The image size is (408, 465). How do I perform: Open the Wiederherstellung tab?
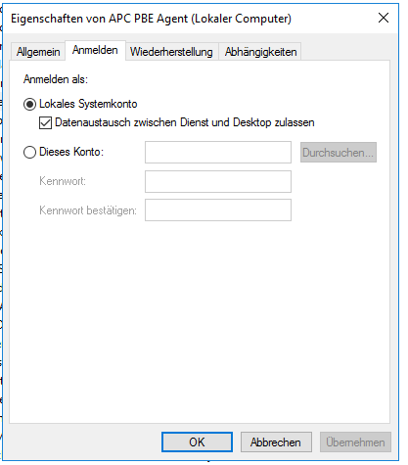pyautogui.click(x=171, y=52)
